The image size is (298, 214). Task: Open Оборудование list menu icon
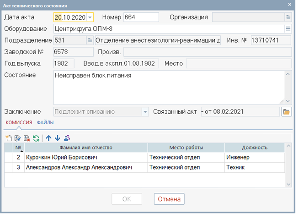coord(288,29)
